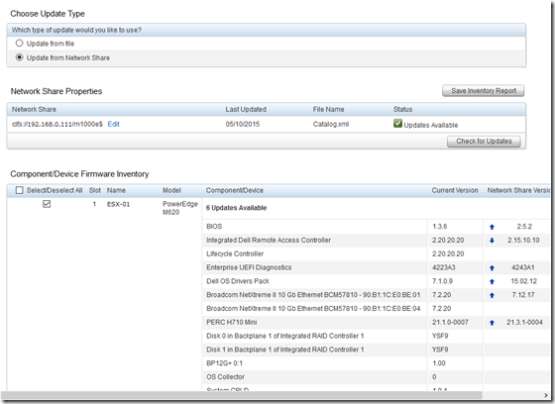Toggle the Select/Deselect All checkbox
The height and width of the screenshot is (404, 555).
(x=20, y=190)
